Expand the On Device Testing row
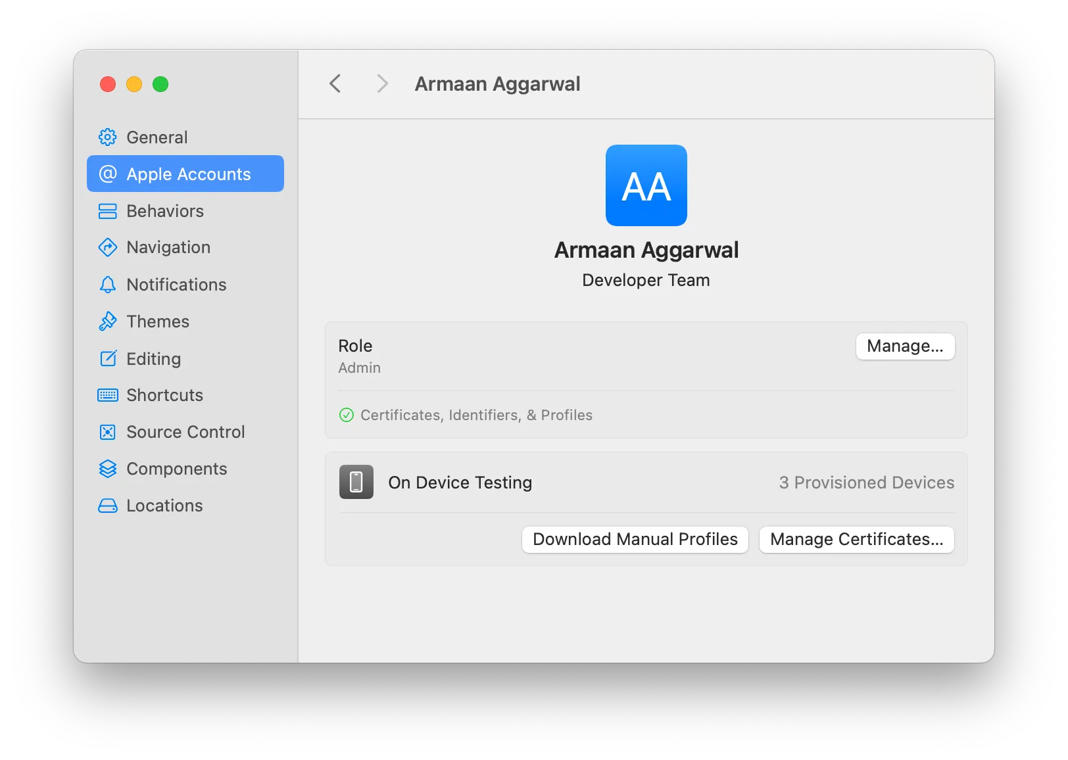 (x=460, y=482)
